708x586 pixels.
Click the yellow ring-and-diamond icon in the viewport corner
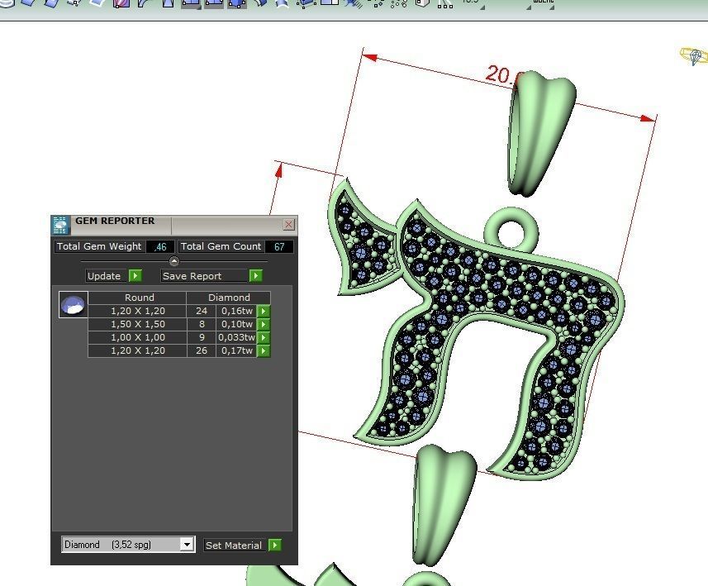(694, 56)
